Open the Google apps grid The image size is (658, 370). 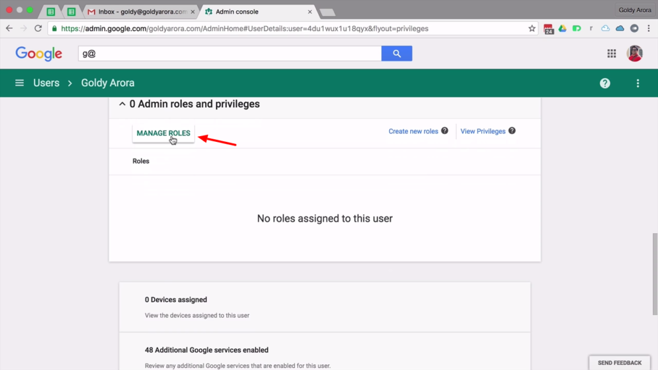[611, 53]
